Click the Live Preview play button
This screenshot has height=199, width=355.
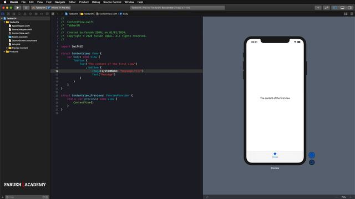click(x=312, y=155)
